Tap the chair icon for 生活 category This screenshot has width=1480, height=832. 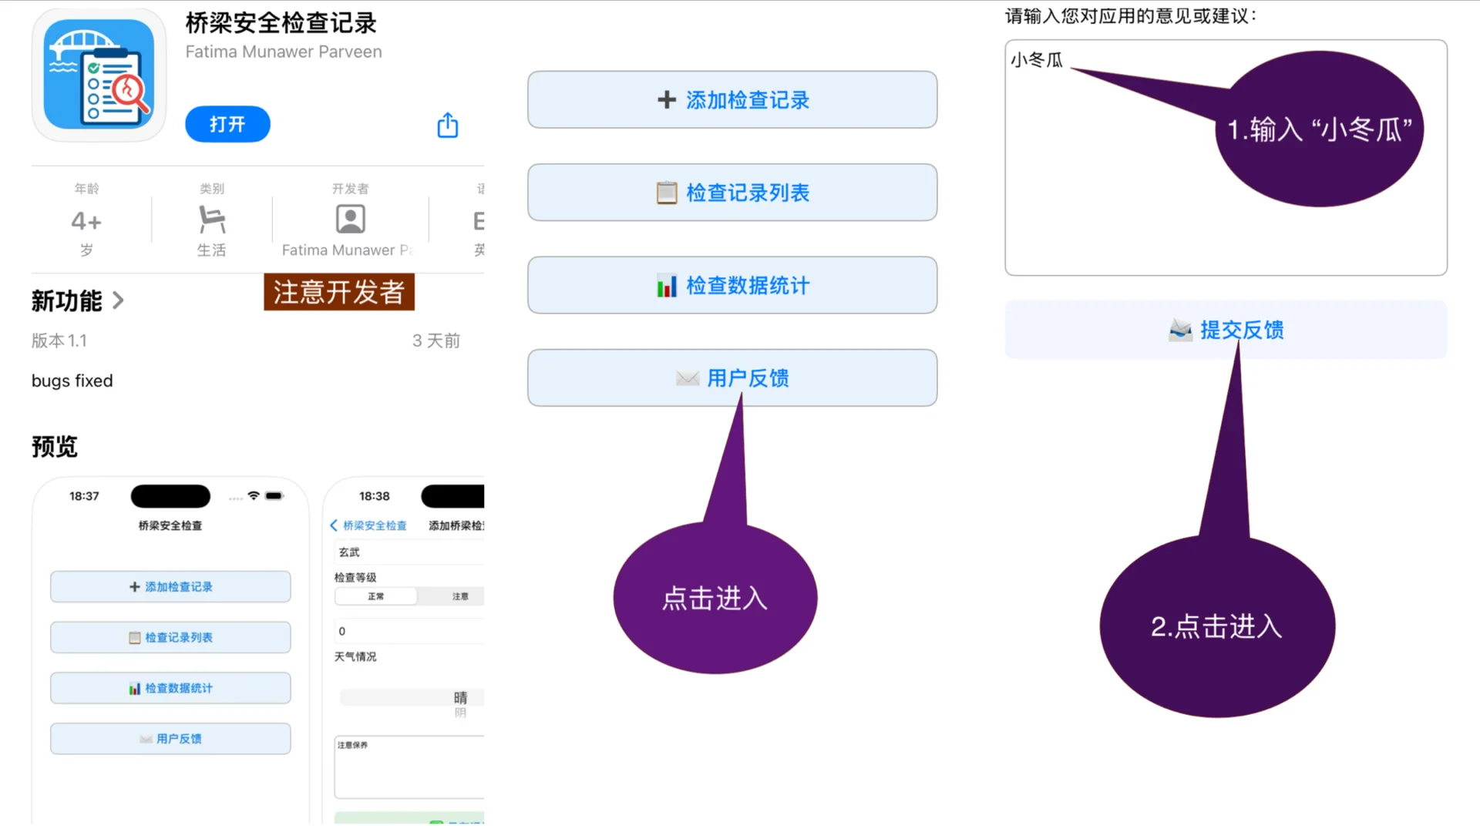click(211, 219)
